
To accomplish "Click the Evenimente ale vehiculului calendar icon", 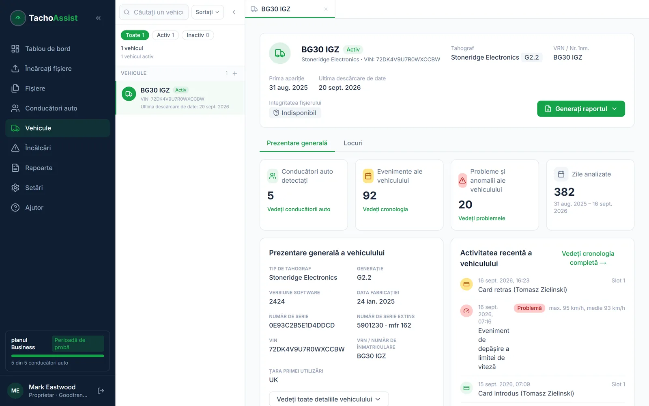I will (368, 176).
